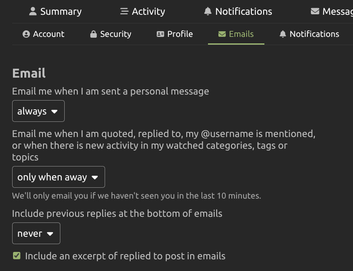The height and width of the screenshot is (271, 353).
Task: Open the Activity section
Action: click(x=148, y=12)
